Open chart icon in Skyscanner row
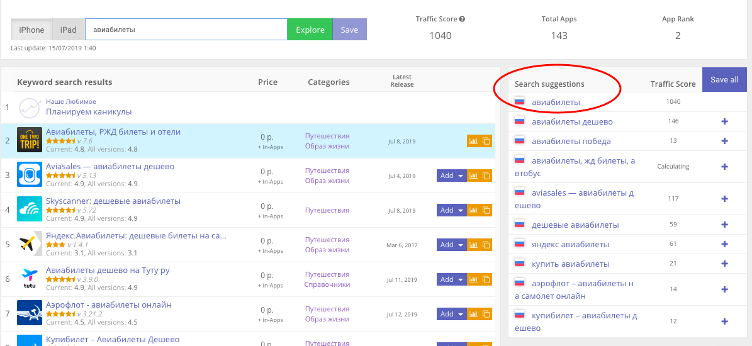Viewport: 752px width, 346px height. coord(473,210)
